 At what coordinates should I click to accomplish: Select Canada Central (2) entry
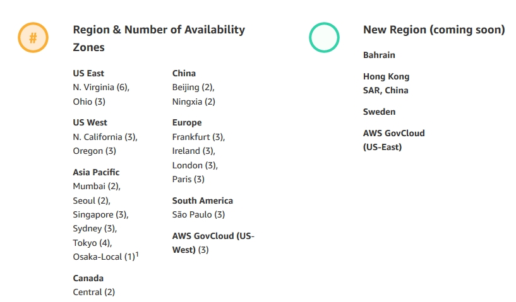click(94, 292)
